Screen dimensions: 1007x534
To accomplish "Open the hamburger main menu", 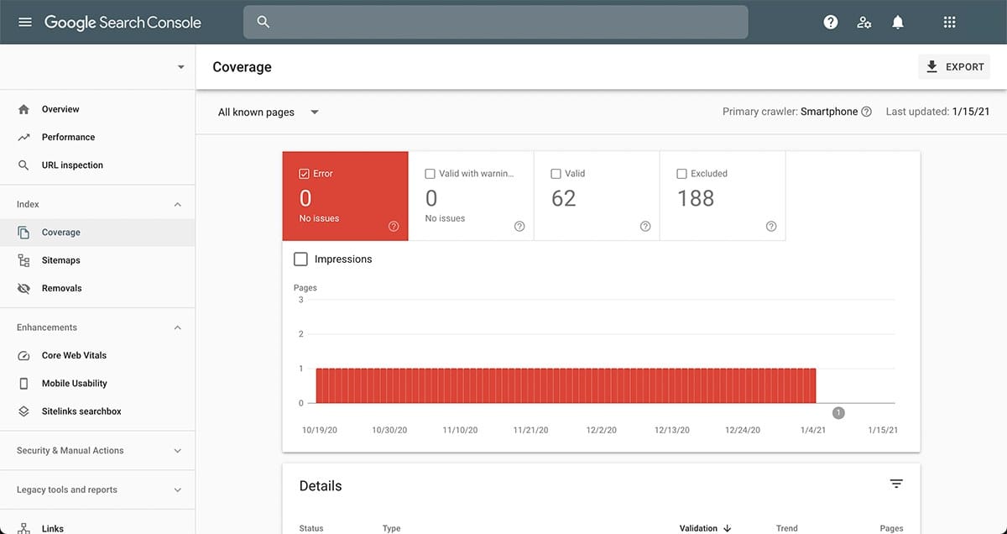I will tap(25, 22).
